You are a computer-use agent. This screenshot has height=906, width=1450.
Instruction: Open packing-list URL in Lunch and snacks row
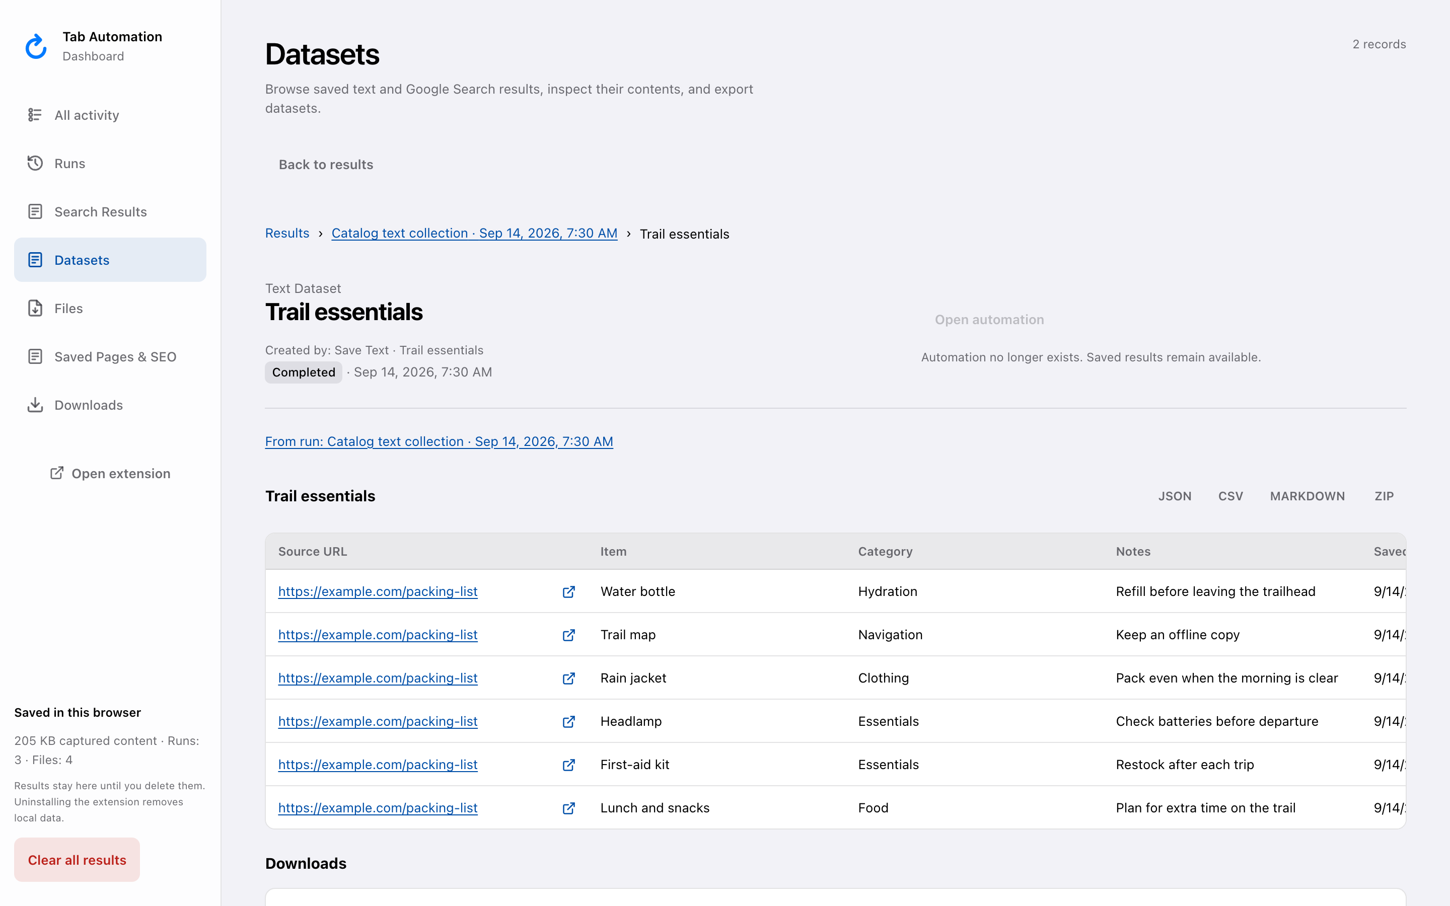coord(378,808)
